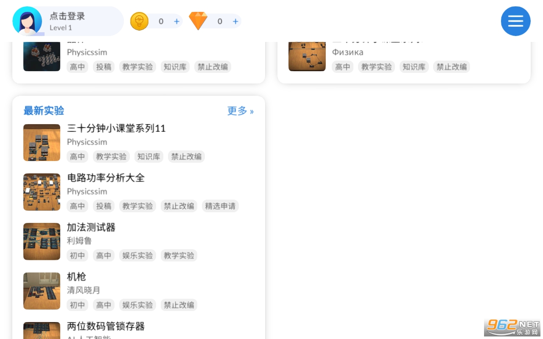Click the 点击登录 login text
Viewport: 543px width, 339px height.
click(x=67, y=16)
